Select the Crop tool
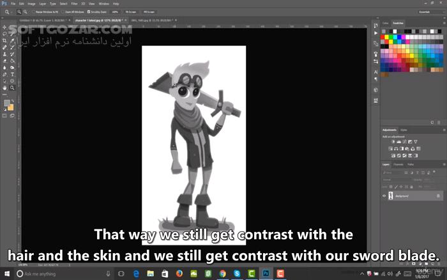 [x=4, y=40]
